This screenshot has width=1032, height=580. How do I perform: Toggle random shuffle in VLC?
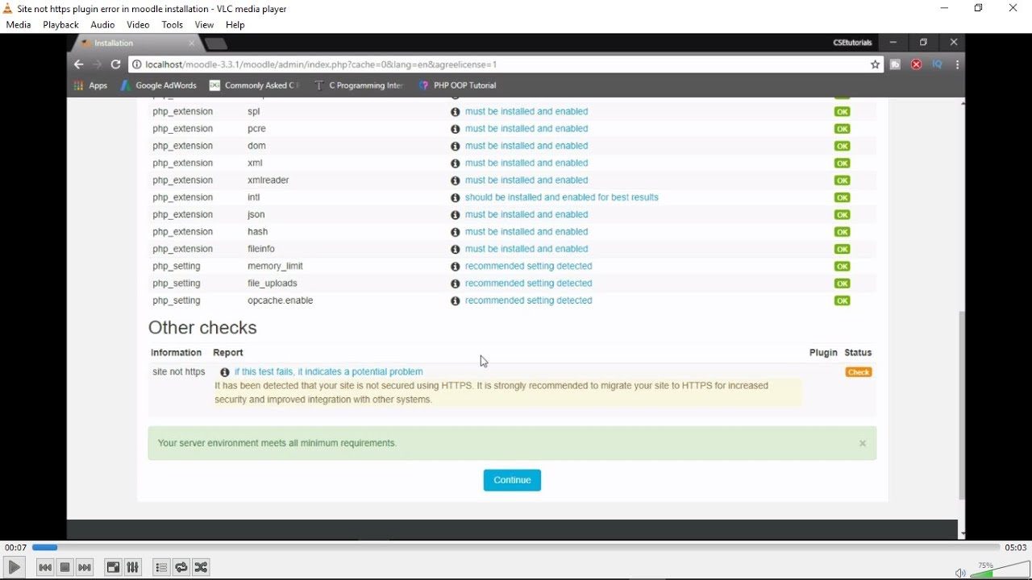(202, 568)
